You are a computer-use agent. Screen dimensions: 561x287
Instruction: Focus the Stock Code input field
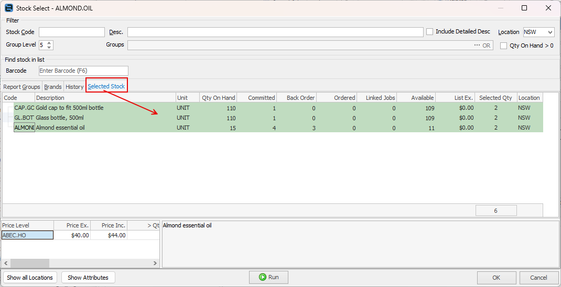72,32
